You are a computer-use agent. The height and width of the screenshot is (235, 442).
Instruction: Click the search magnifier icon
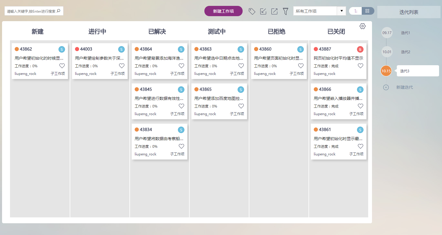(x=59, y=11)
